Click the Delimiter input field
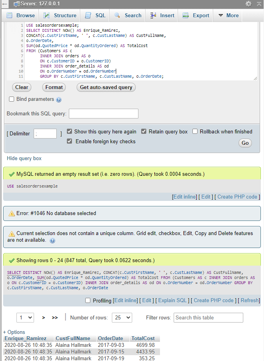The width and height of the screenshot is (264, 361). (45, 133)
